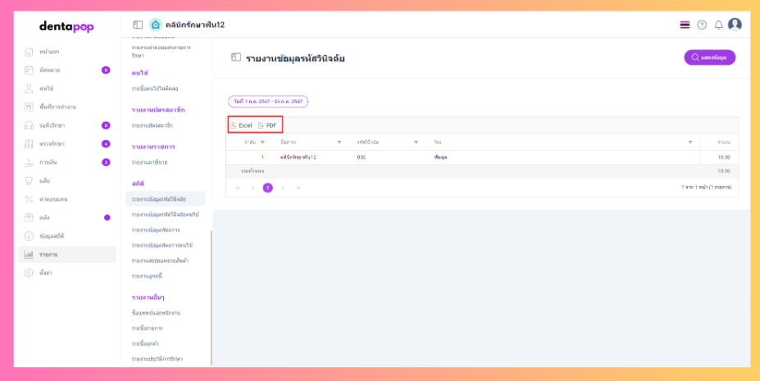Click the settings gear icon in sidebar
The width and height of the screenshot is (760, 381).
pyautogui.click(x=29, y=273)
